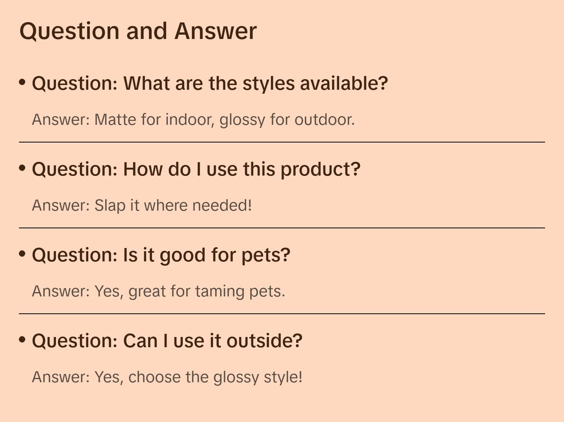Expand the "How do I use this product?" question
564x422 pixels.
coord(196,169)
